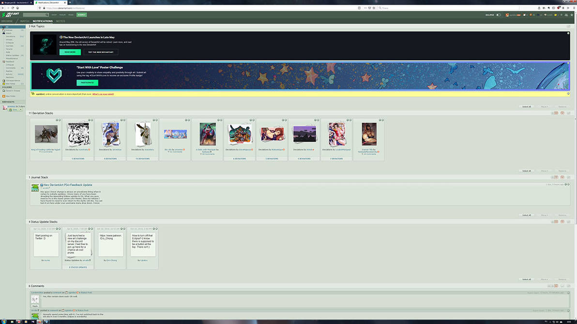
Task: Click 'Select All' above Journal Stack
Action: [527, 171]
